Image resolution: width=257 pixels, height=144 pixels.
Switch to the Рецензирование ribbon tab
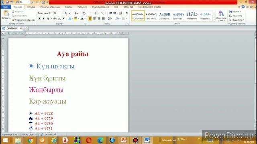pyautogui.click(x=100, y=7)
